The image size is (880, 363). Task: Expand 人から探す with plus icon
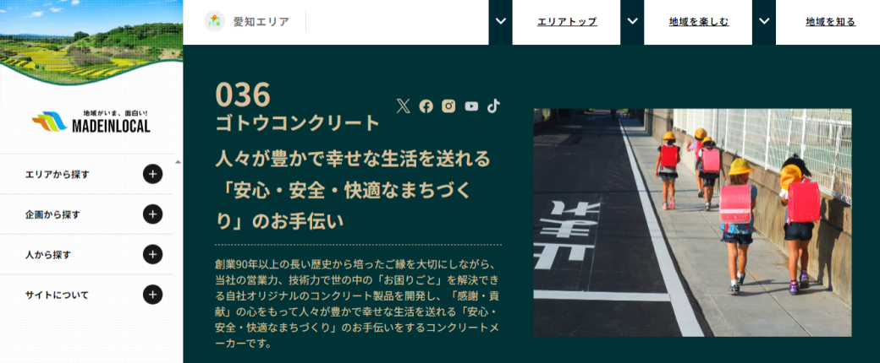click(x=152, y=254)
